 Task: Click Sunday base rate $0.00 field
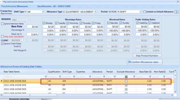125,27
